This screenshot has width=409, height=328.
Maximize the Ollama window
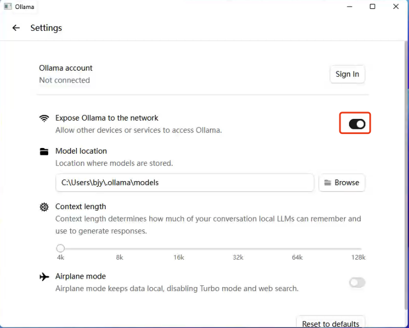pos(373,7)
